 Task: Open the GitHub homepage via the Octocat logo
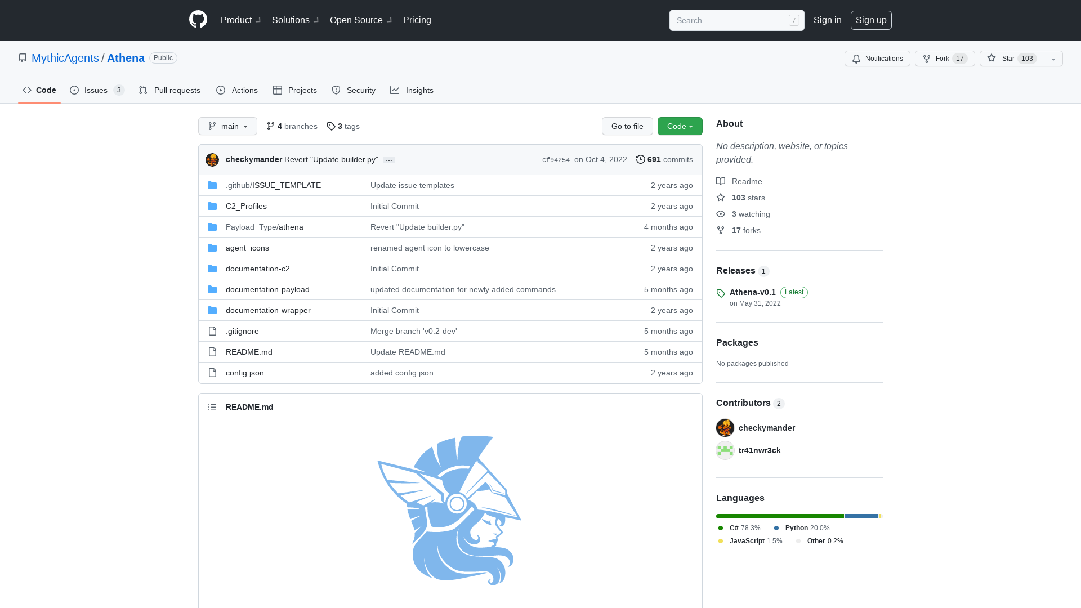point(198,20)
